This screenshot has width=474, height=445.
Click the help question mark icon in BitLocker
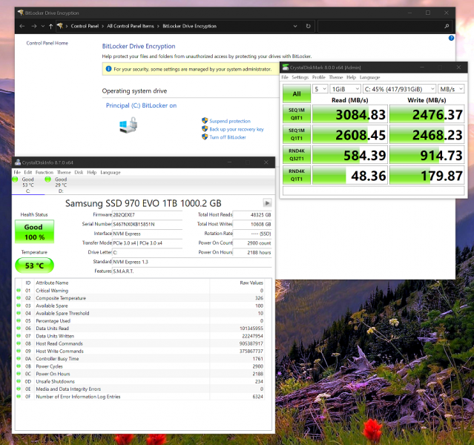(451, 38)
